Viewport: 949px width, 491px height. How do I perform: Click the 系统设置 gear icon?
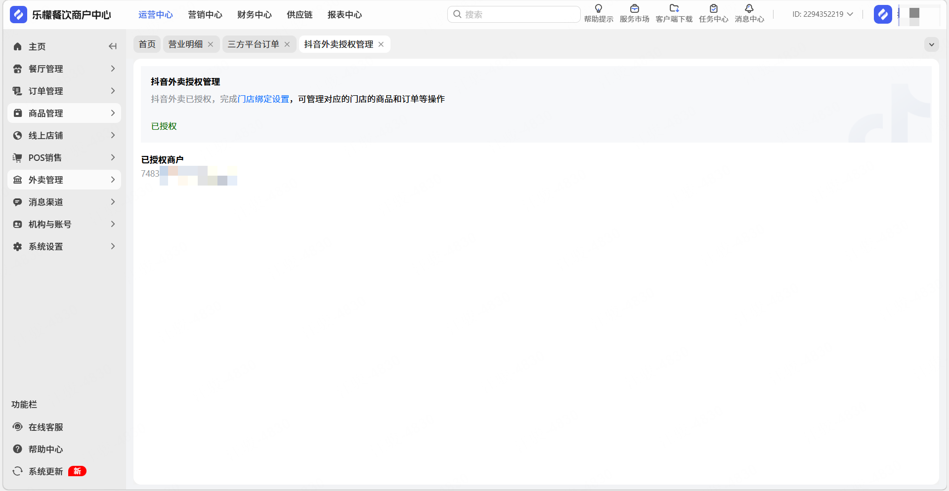18,246
